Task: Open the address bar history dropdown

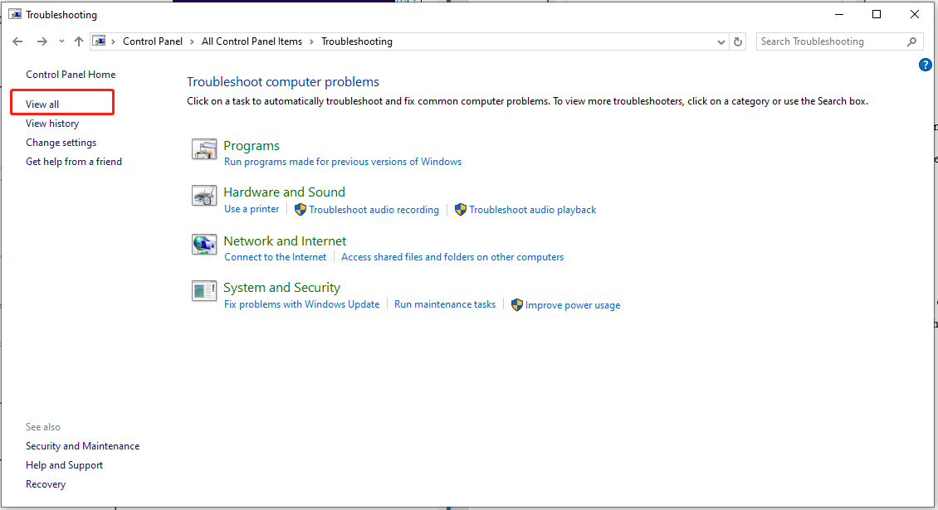Action: pos(721,41)
